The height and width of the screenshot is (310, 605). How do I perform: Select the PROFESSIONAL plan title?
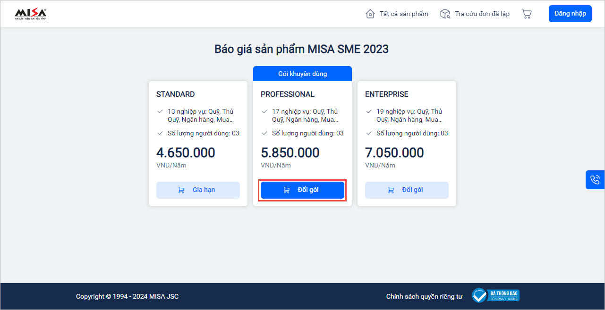point(288,94)
